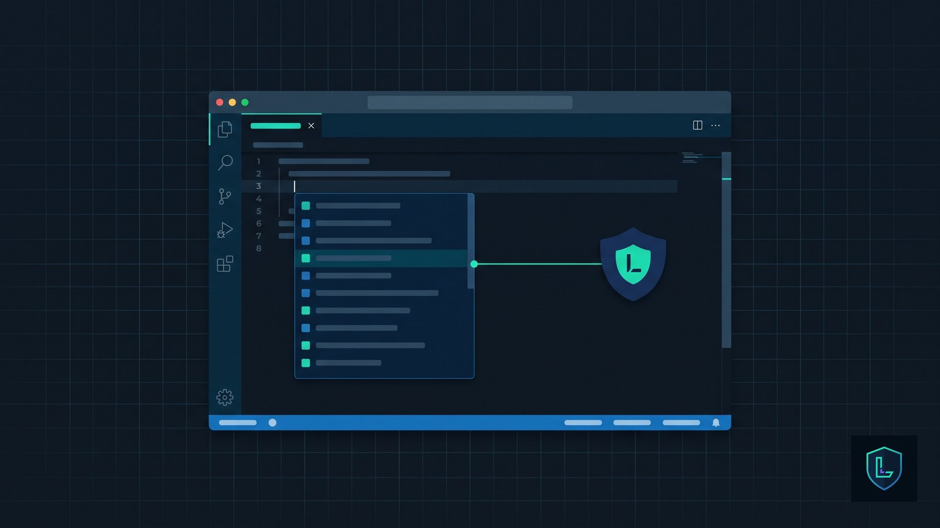Open the Explorer files icon in sidebar
Screen dimensions: 940x528
coord(225,129)
